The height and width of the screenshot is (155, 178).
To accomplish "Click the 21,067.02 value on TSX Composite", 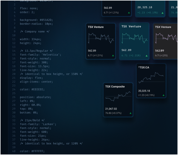I will (111, 109).
